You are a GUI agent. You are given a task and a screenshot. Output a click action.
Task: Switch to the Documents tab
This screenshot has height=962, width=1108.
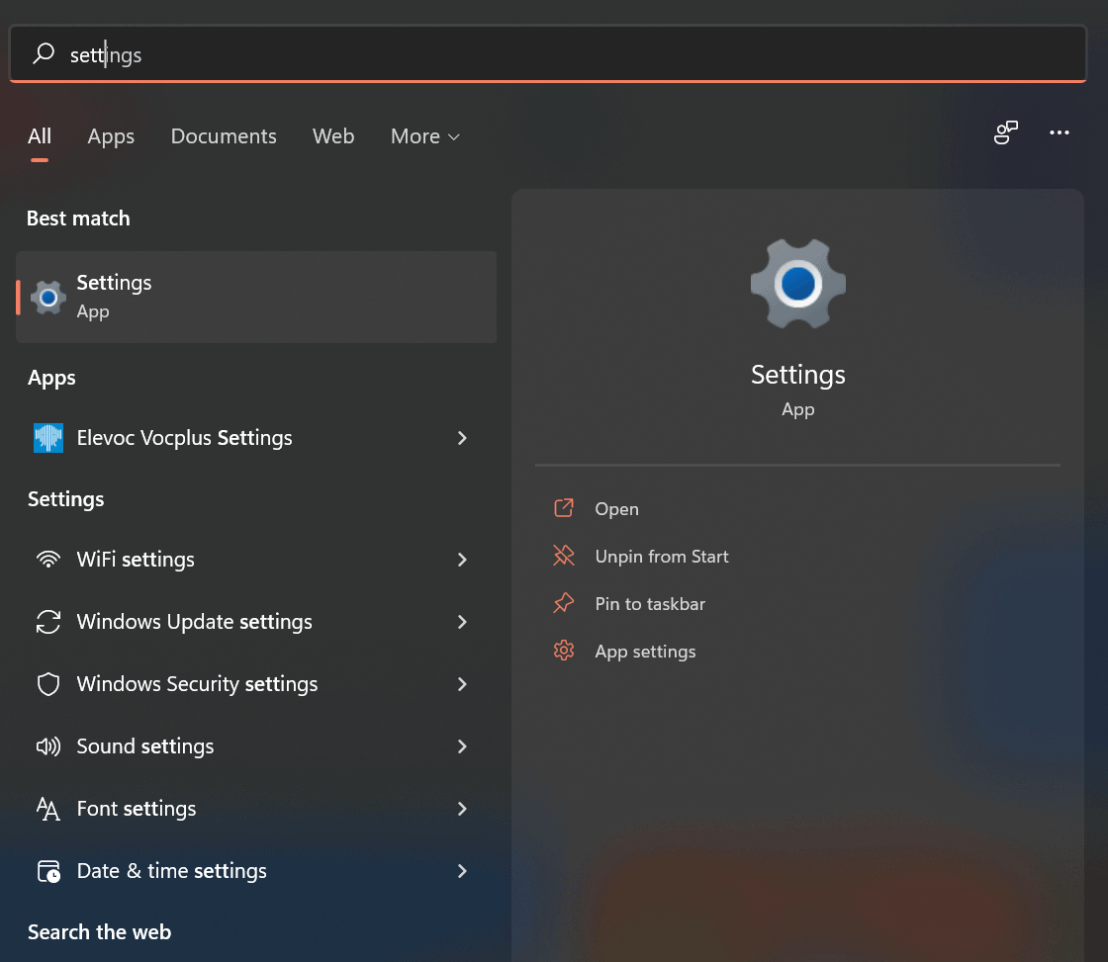point(224,136)
